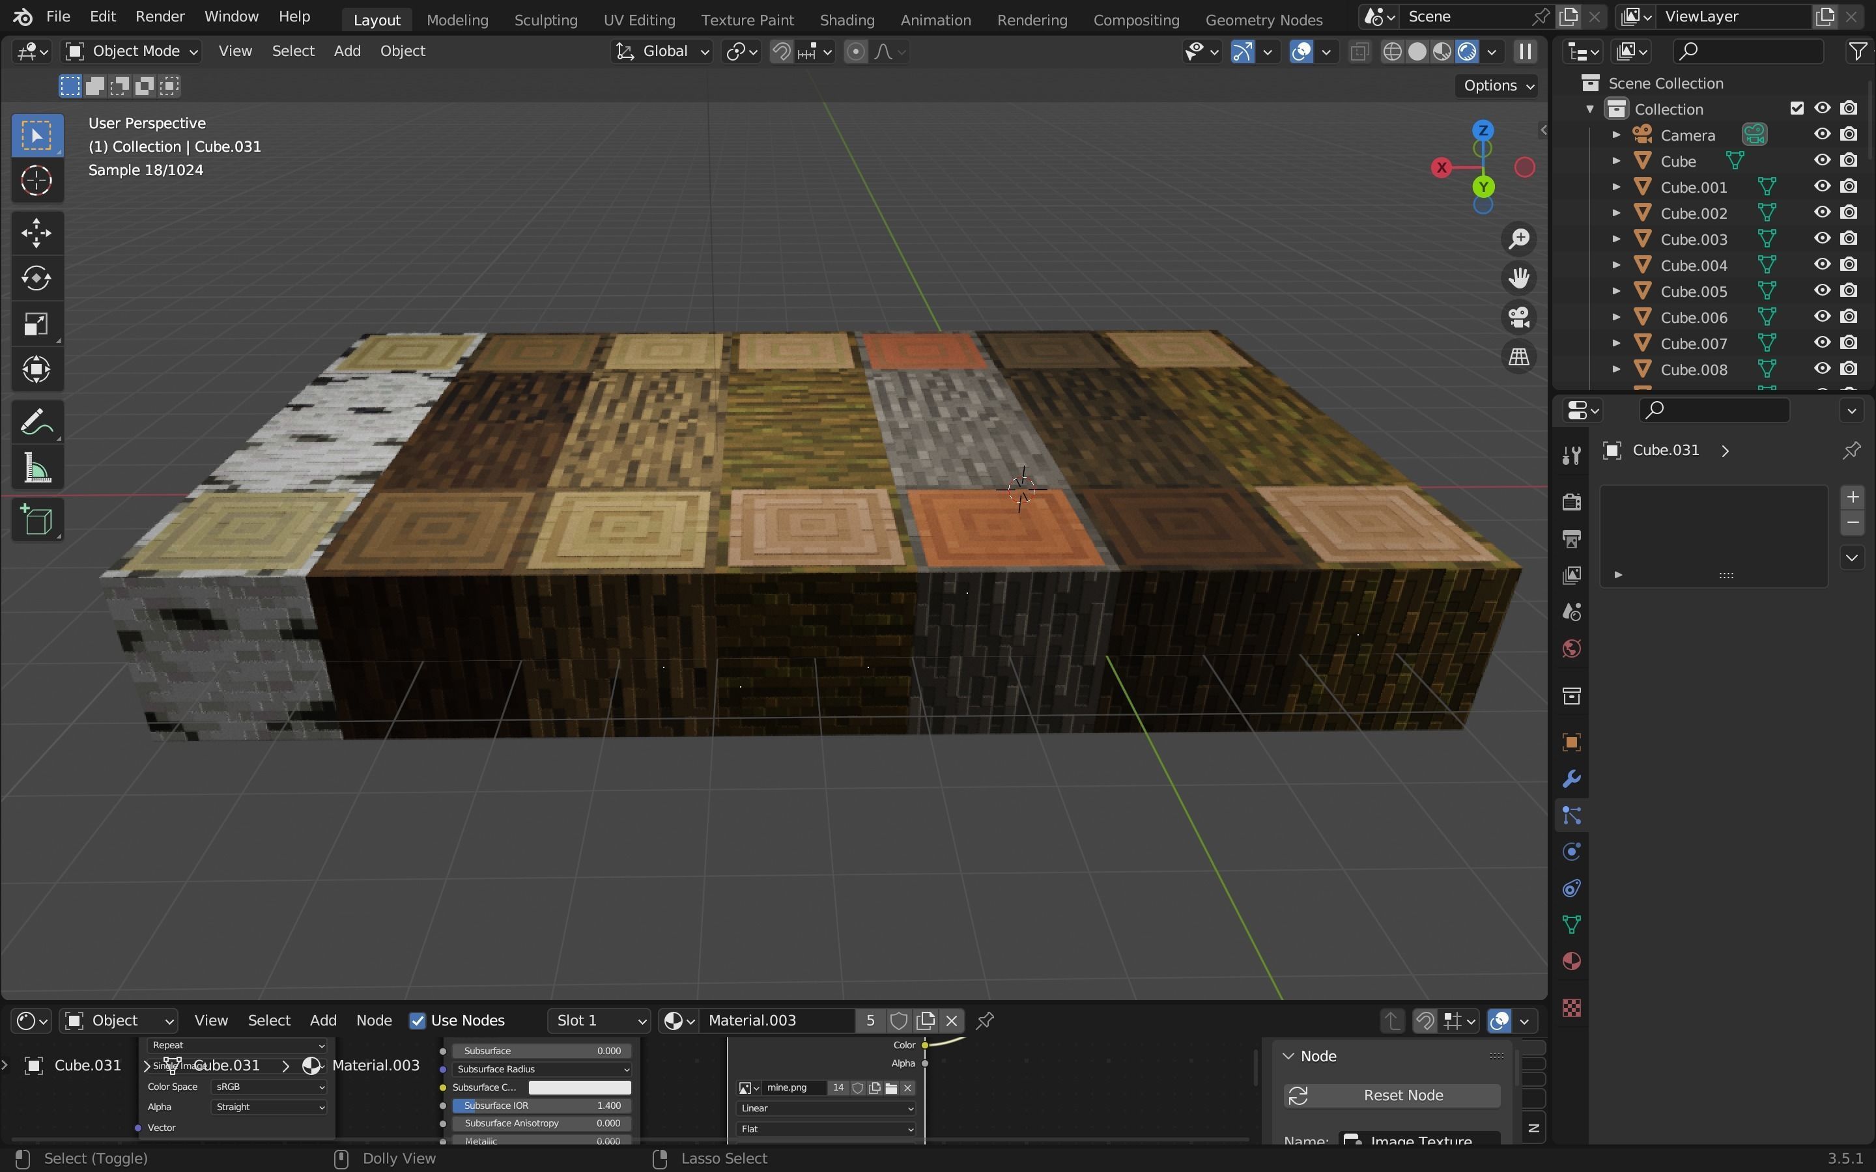Screen dimensions: 1876x1172
Task: Open the sRGB color space dropdown
Action: click(x=268, y=1087)
